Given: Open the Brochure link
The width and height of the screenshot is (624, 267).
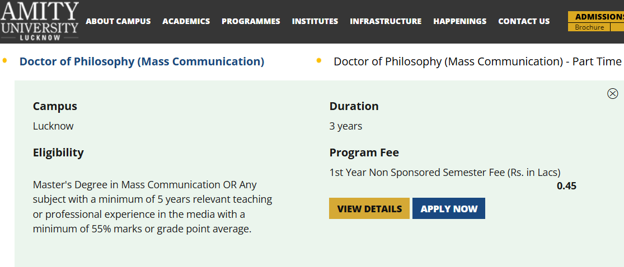Looking at the screenshot, I should pos(589,27).
